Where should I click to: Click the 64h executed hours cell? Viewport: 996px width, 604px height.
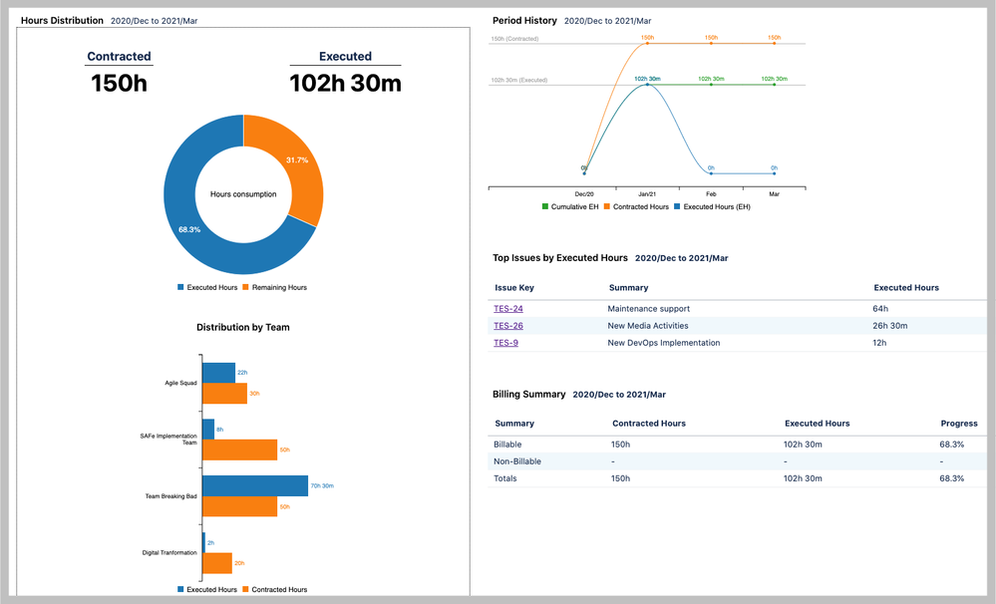880,309
